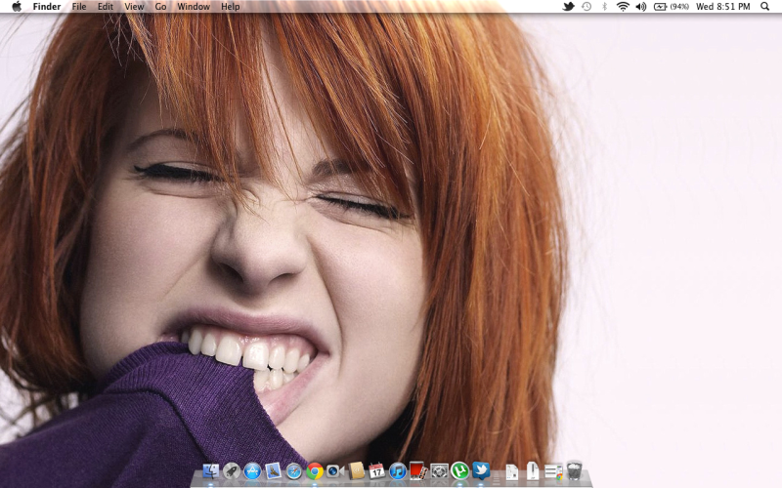This screenshot has height=488, width=782.
Task: Expand the volume menu bar control
Action: (x=640, y=7)
